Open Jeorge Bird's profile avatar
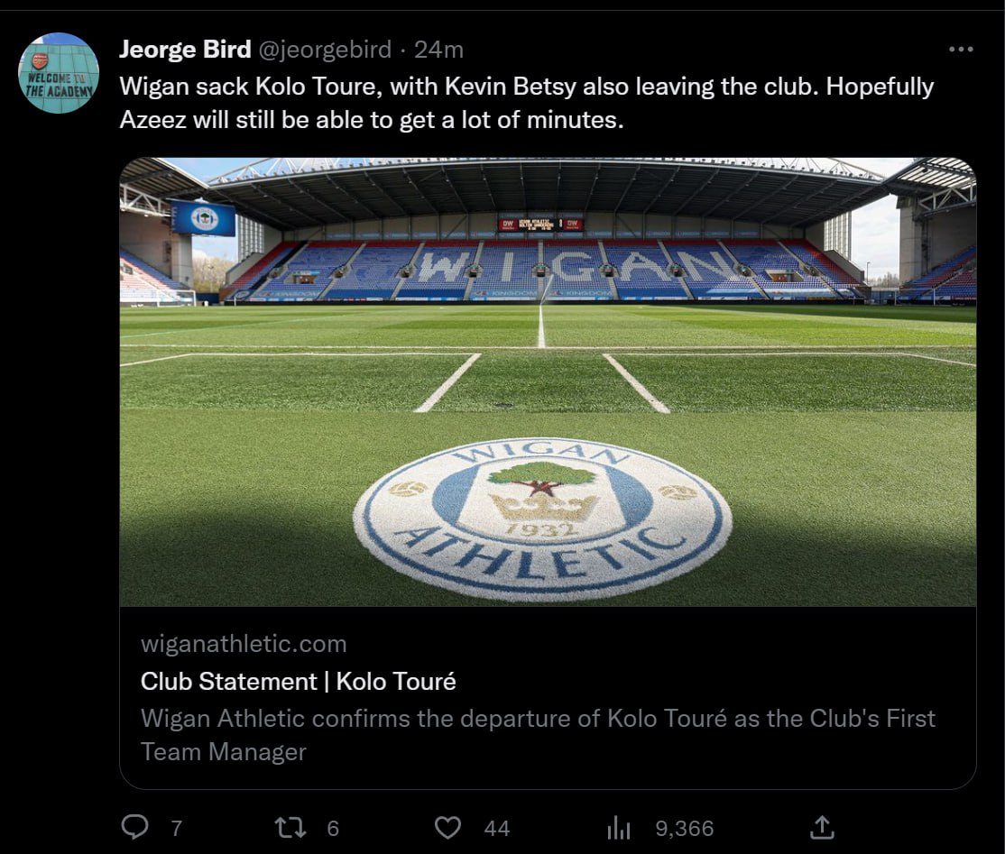The image size is (1005, 854). [x=59, y=73]
